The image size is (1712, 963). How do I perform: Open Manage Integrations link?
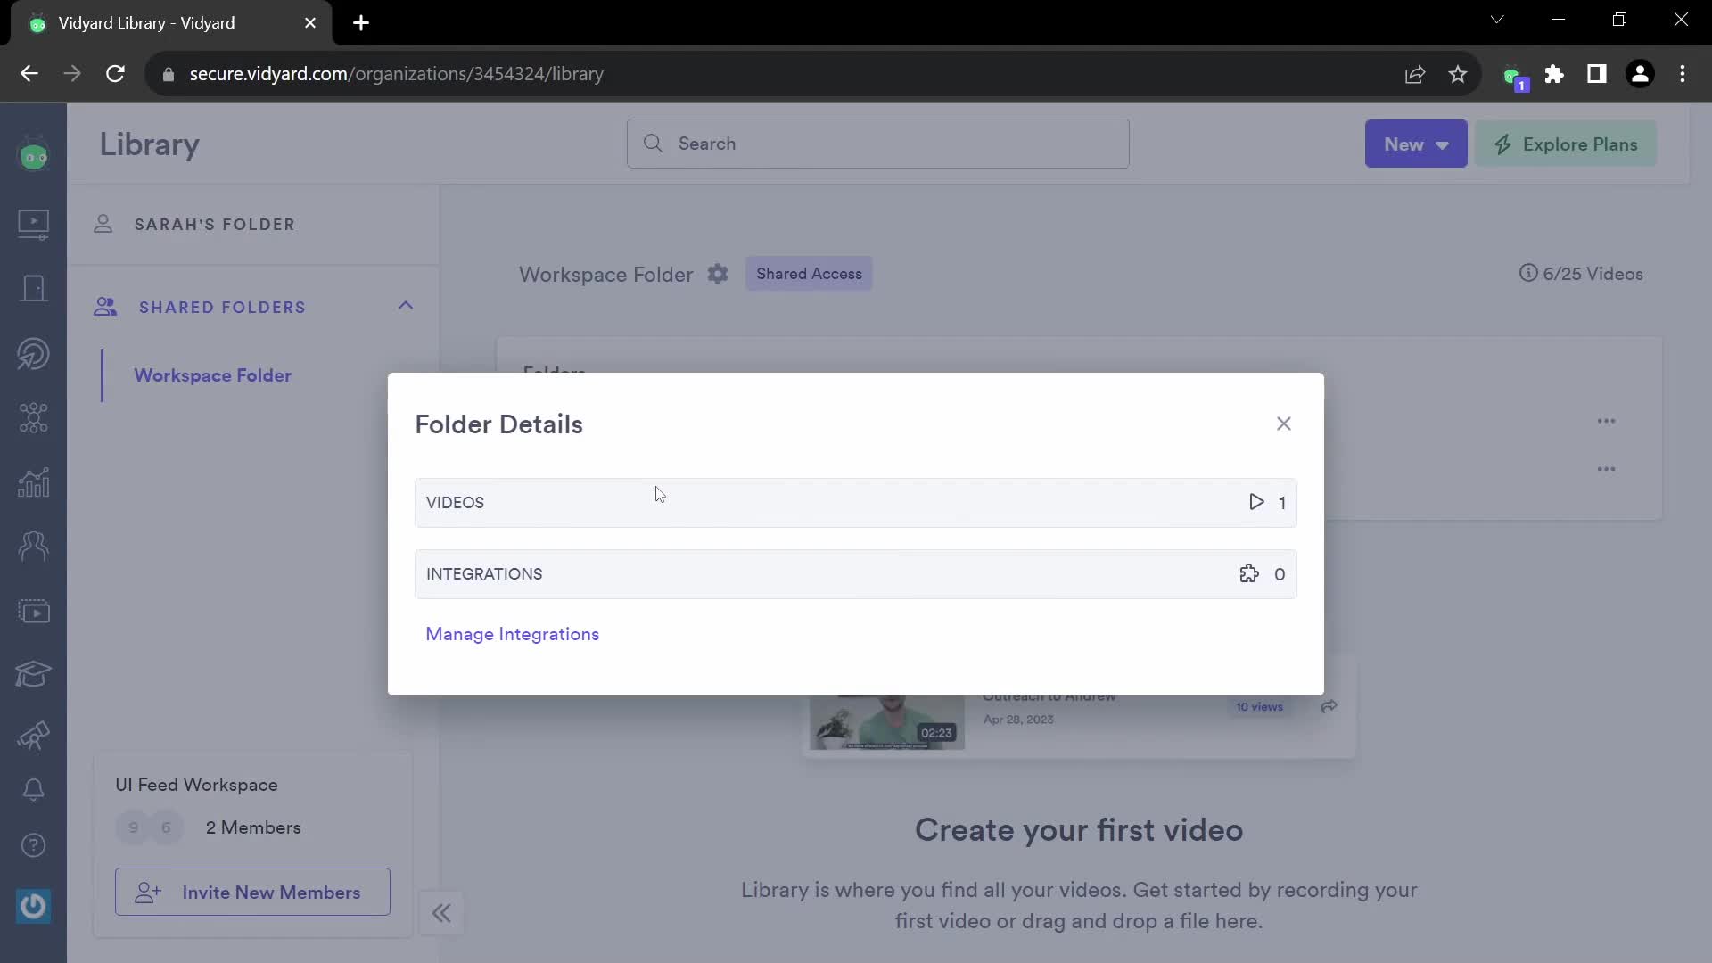[x=512, y=634]
